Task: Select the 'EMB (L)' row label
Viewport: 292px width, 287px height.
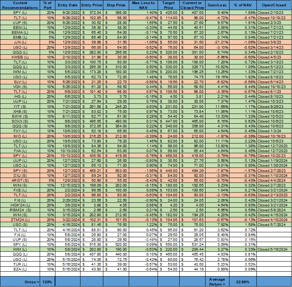Action: [20, 37]
